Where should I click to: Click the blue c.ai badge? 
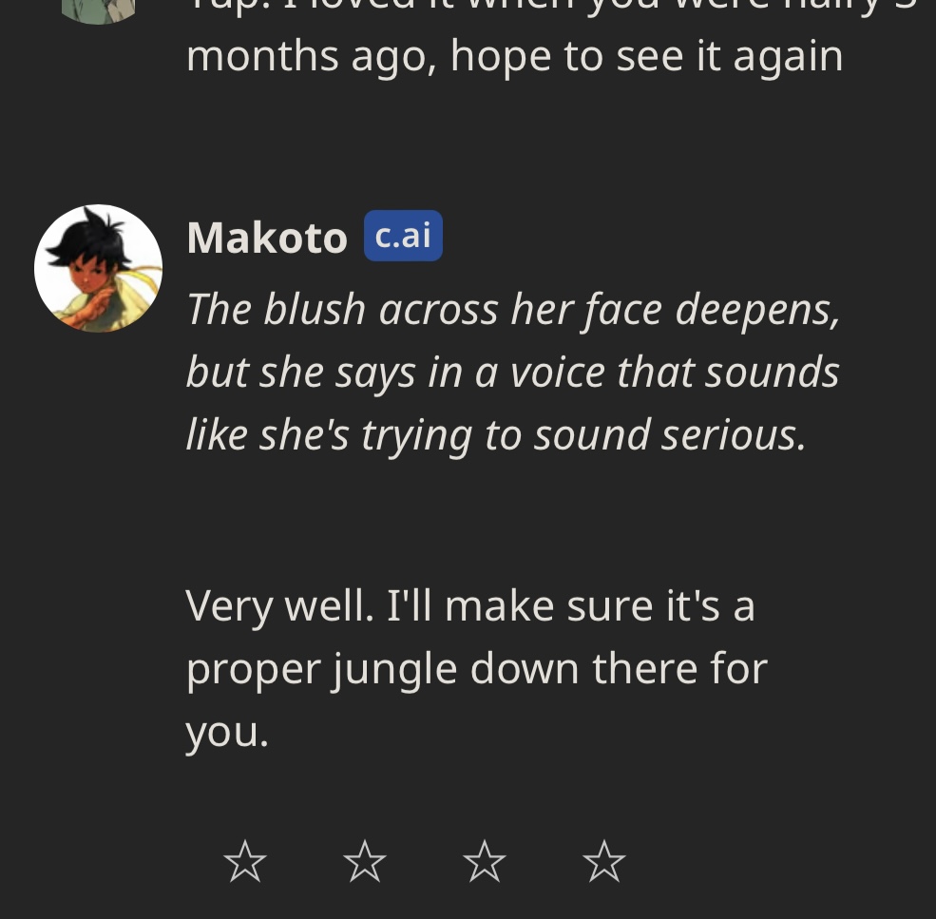[403, 236]
